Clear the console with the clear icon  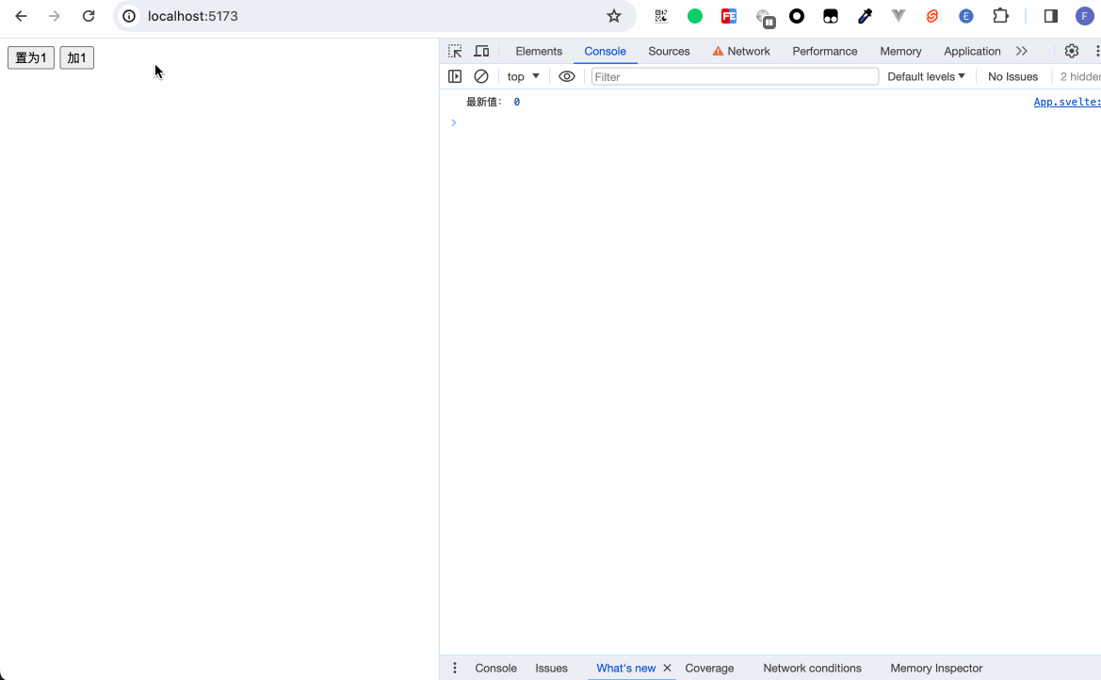coord(481,76)
